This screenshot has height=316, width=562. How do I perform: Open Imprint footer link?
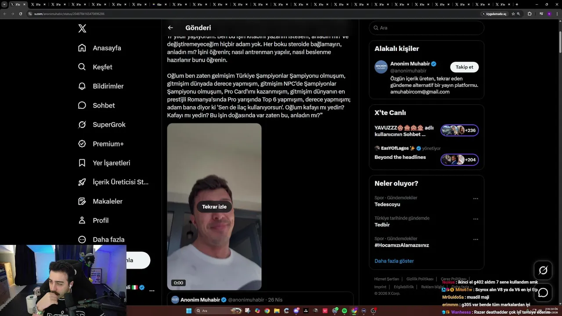[x=380, y=287]
